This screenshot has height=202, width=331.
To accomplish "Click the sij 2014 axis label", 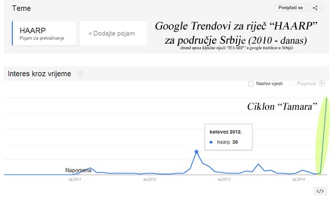I will (298, 180).
